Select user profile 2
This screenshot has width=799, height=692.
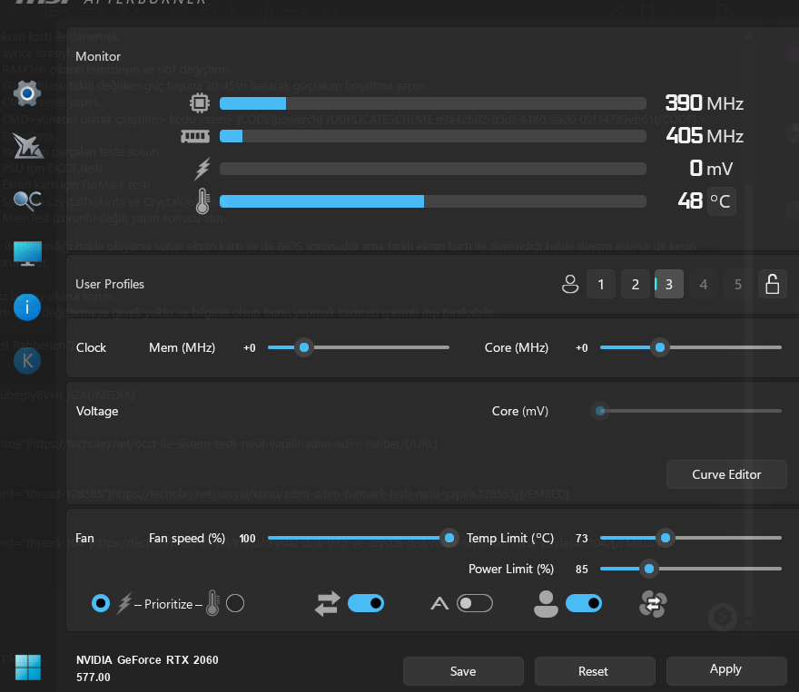click(636, 284)
